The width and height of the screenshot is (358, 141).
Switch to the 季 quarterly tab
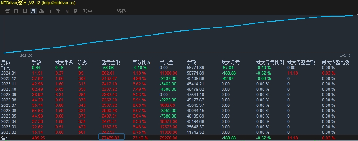41,12
